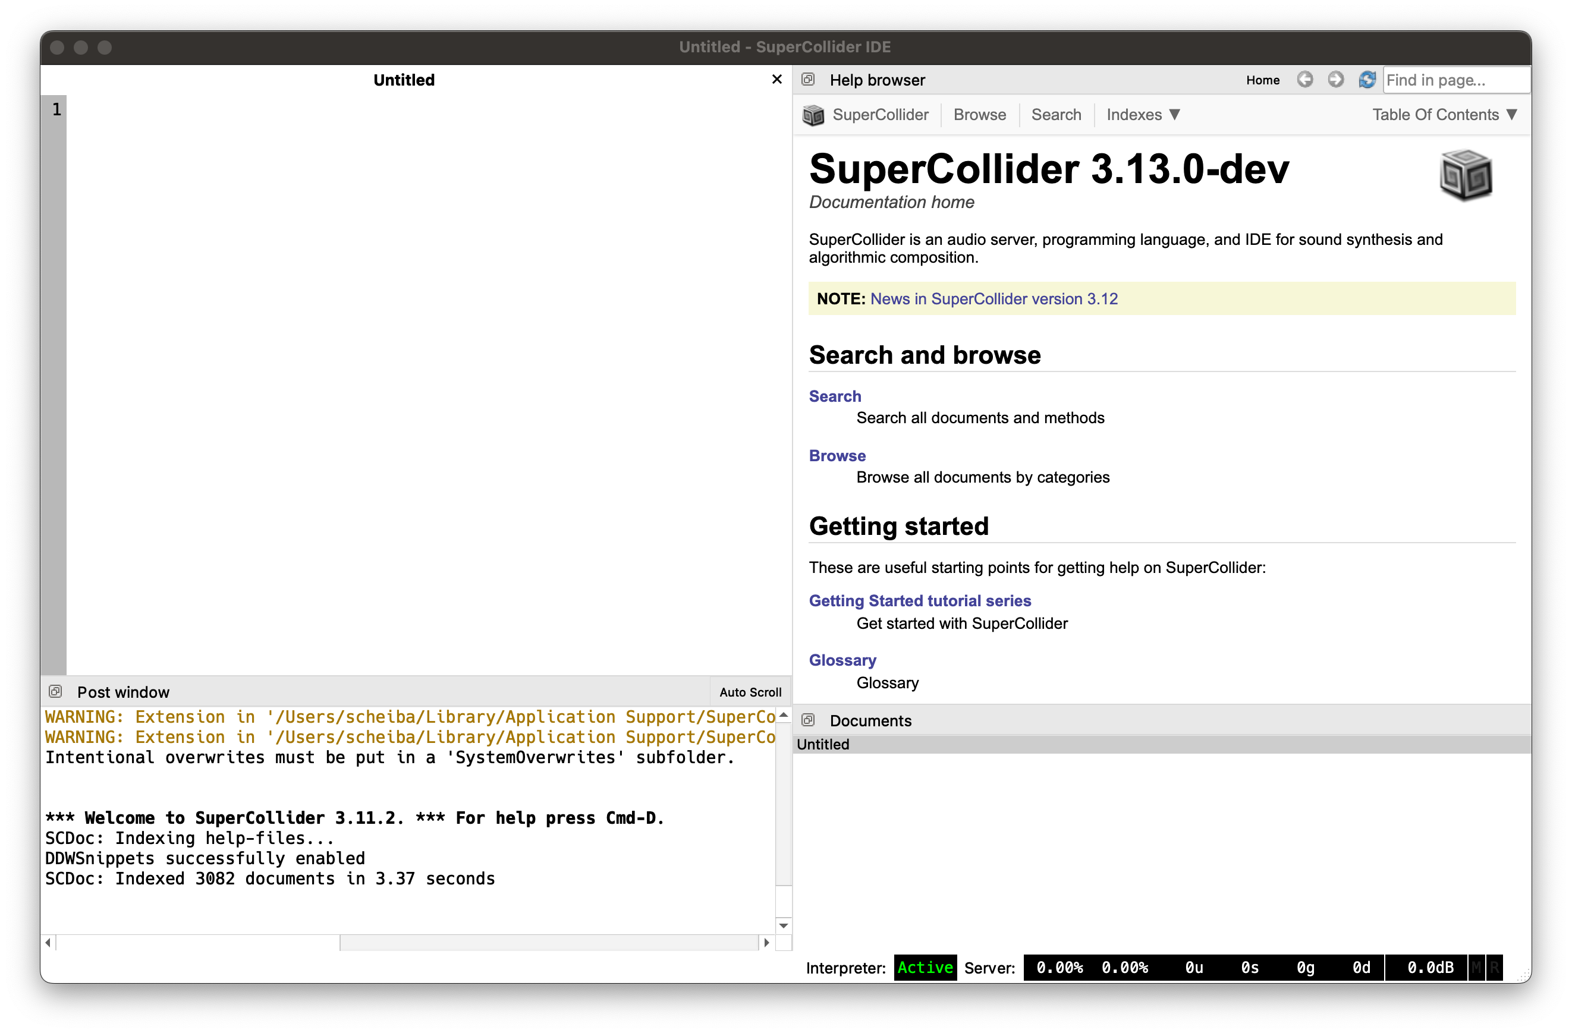This screenshot has width=1572, height=1033.
Task: Toggle server mute M indicator in status bar
Action: pyautogui.click(x=1476, y=968)
